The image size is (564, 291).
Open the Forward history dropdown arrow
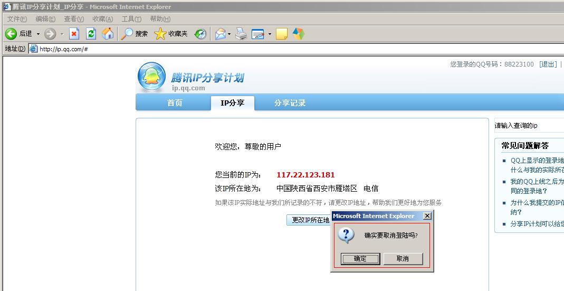(62, 34)
